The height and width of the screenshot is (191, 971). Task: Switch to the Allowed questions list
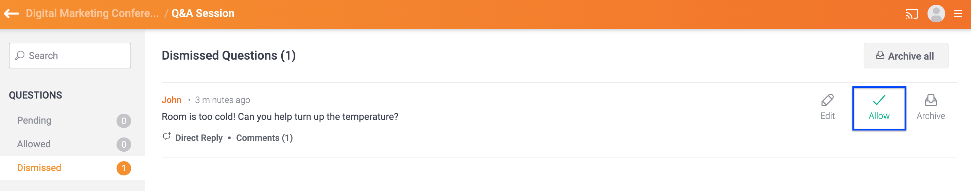[x=72, y=144]
